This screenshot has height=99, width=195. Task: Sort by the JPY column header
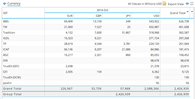pyautogui.click(x=128, y=16)
